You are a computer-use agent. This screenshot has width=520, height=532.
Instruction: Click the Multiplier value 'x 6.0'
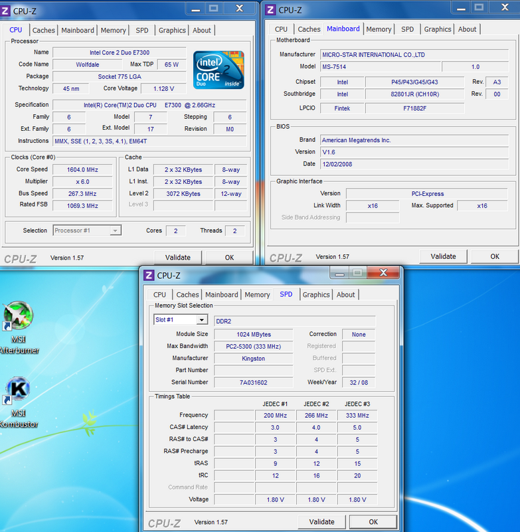point(82,182)
